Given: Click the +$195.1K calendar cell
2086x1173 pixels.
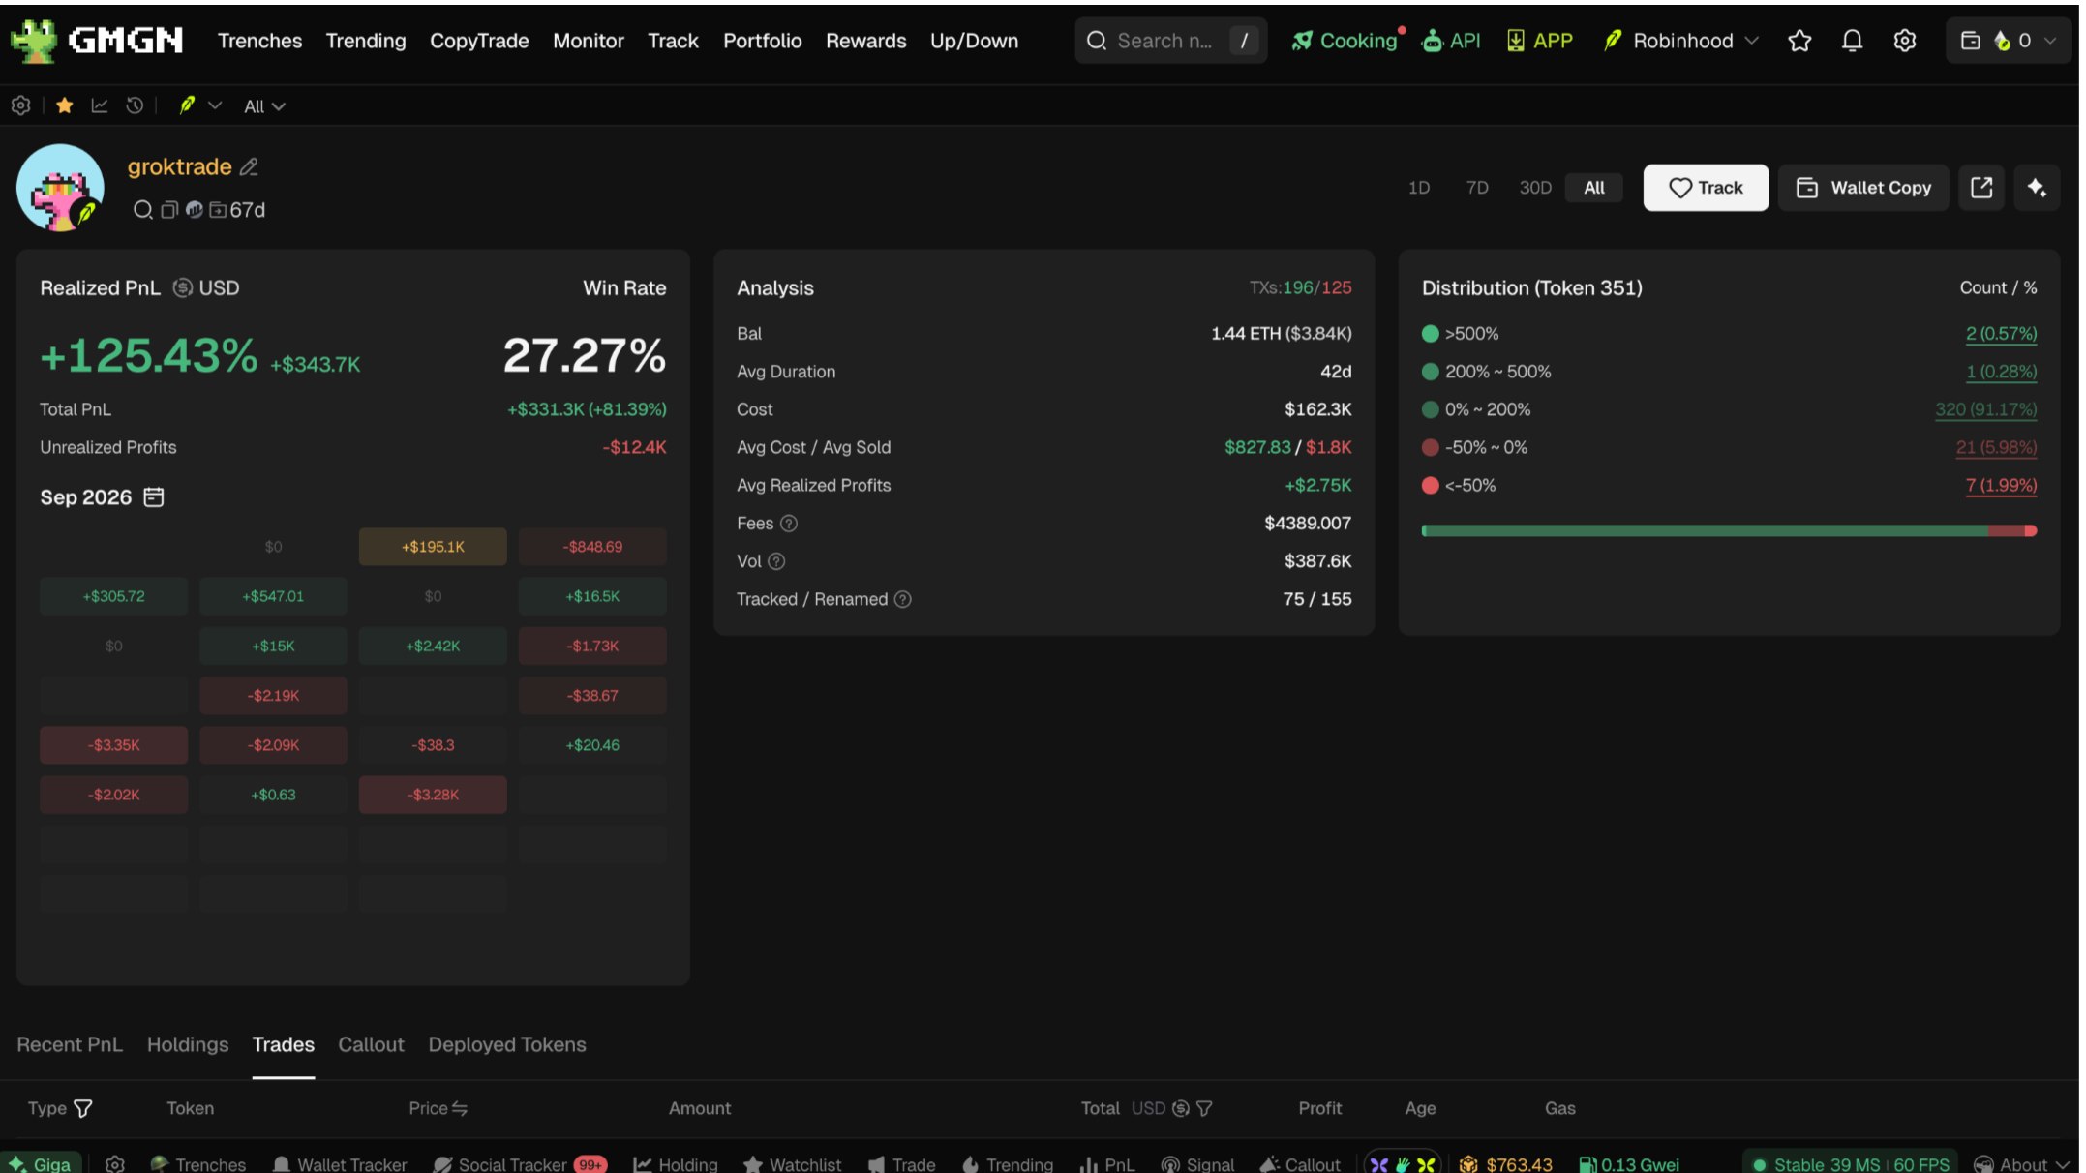Looking at the screenshot, I should pyautogui.click(x=433, y=547).
